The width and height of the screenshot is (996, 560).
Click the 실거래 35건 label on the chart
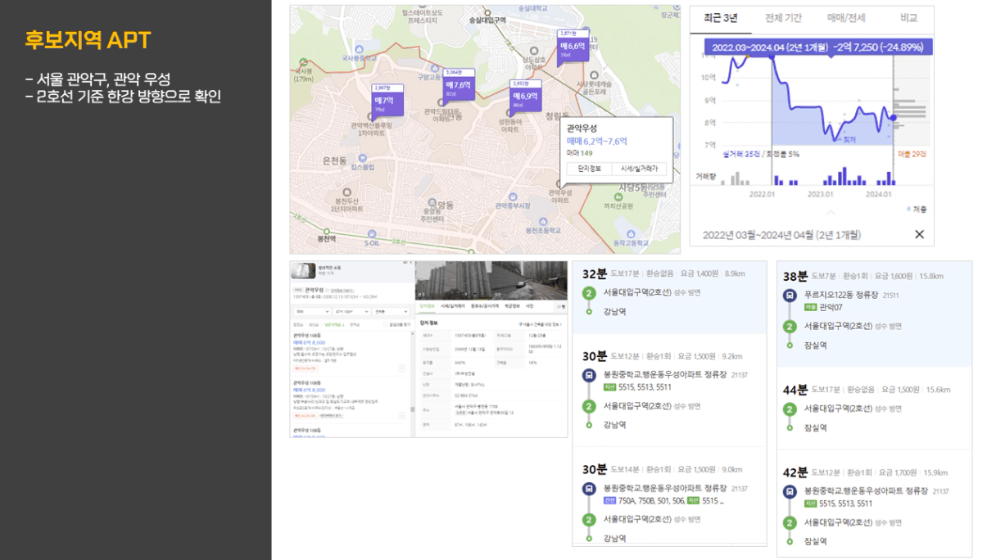click(x=741, y=154)
